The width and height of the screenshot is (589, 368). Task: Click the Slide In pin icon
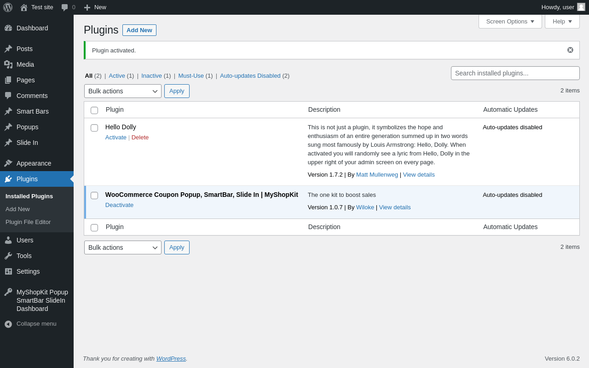pos(8,143)
